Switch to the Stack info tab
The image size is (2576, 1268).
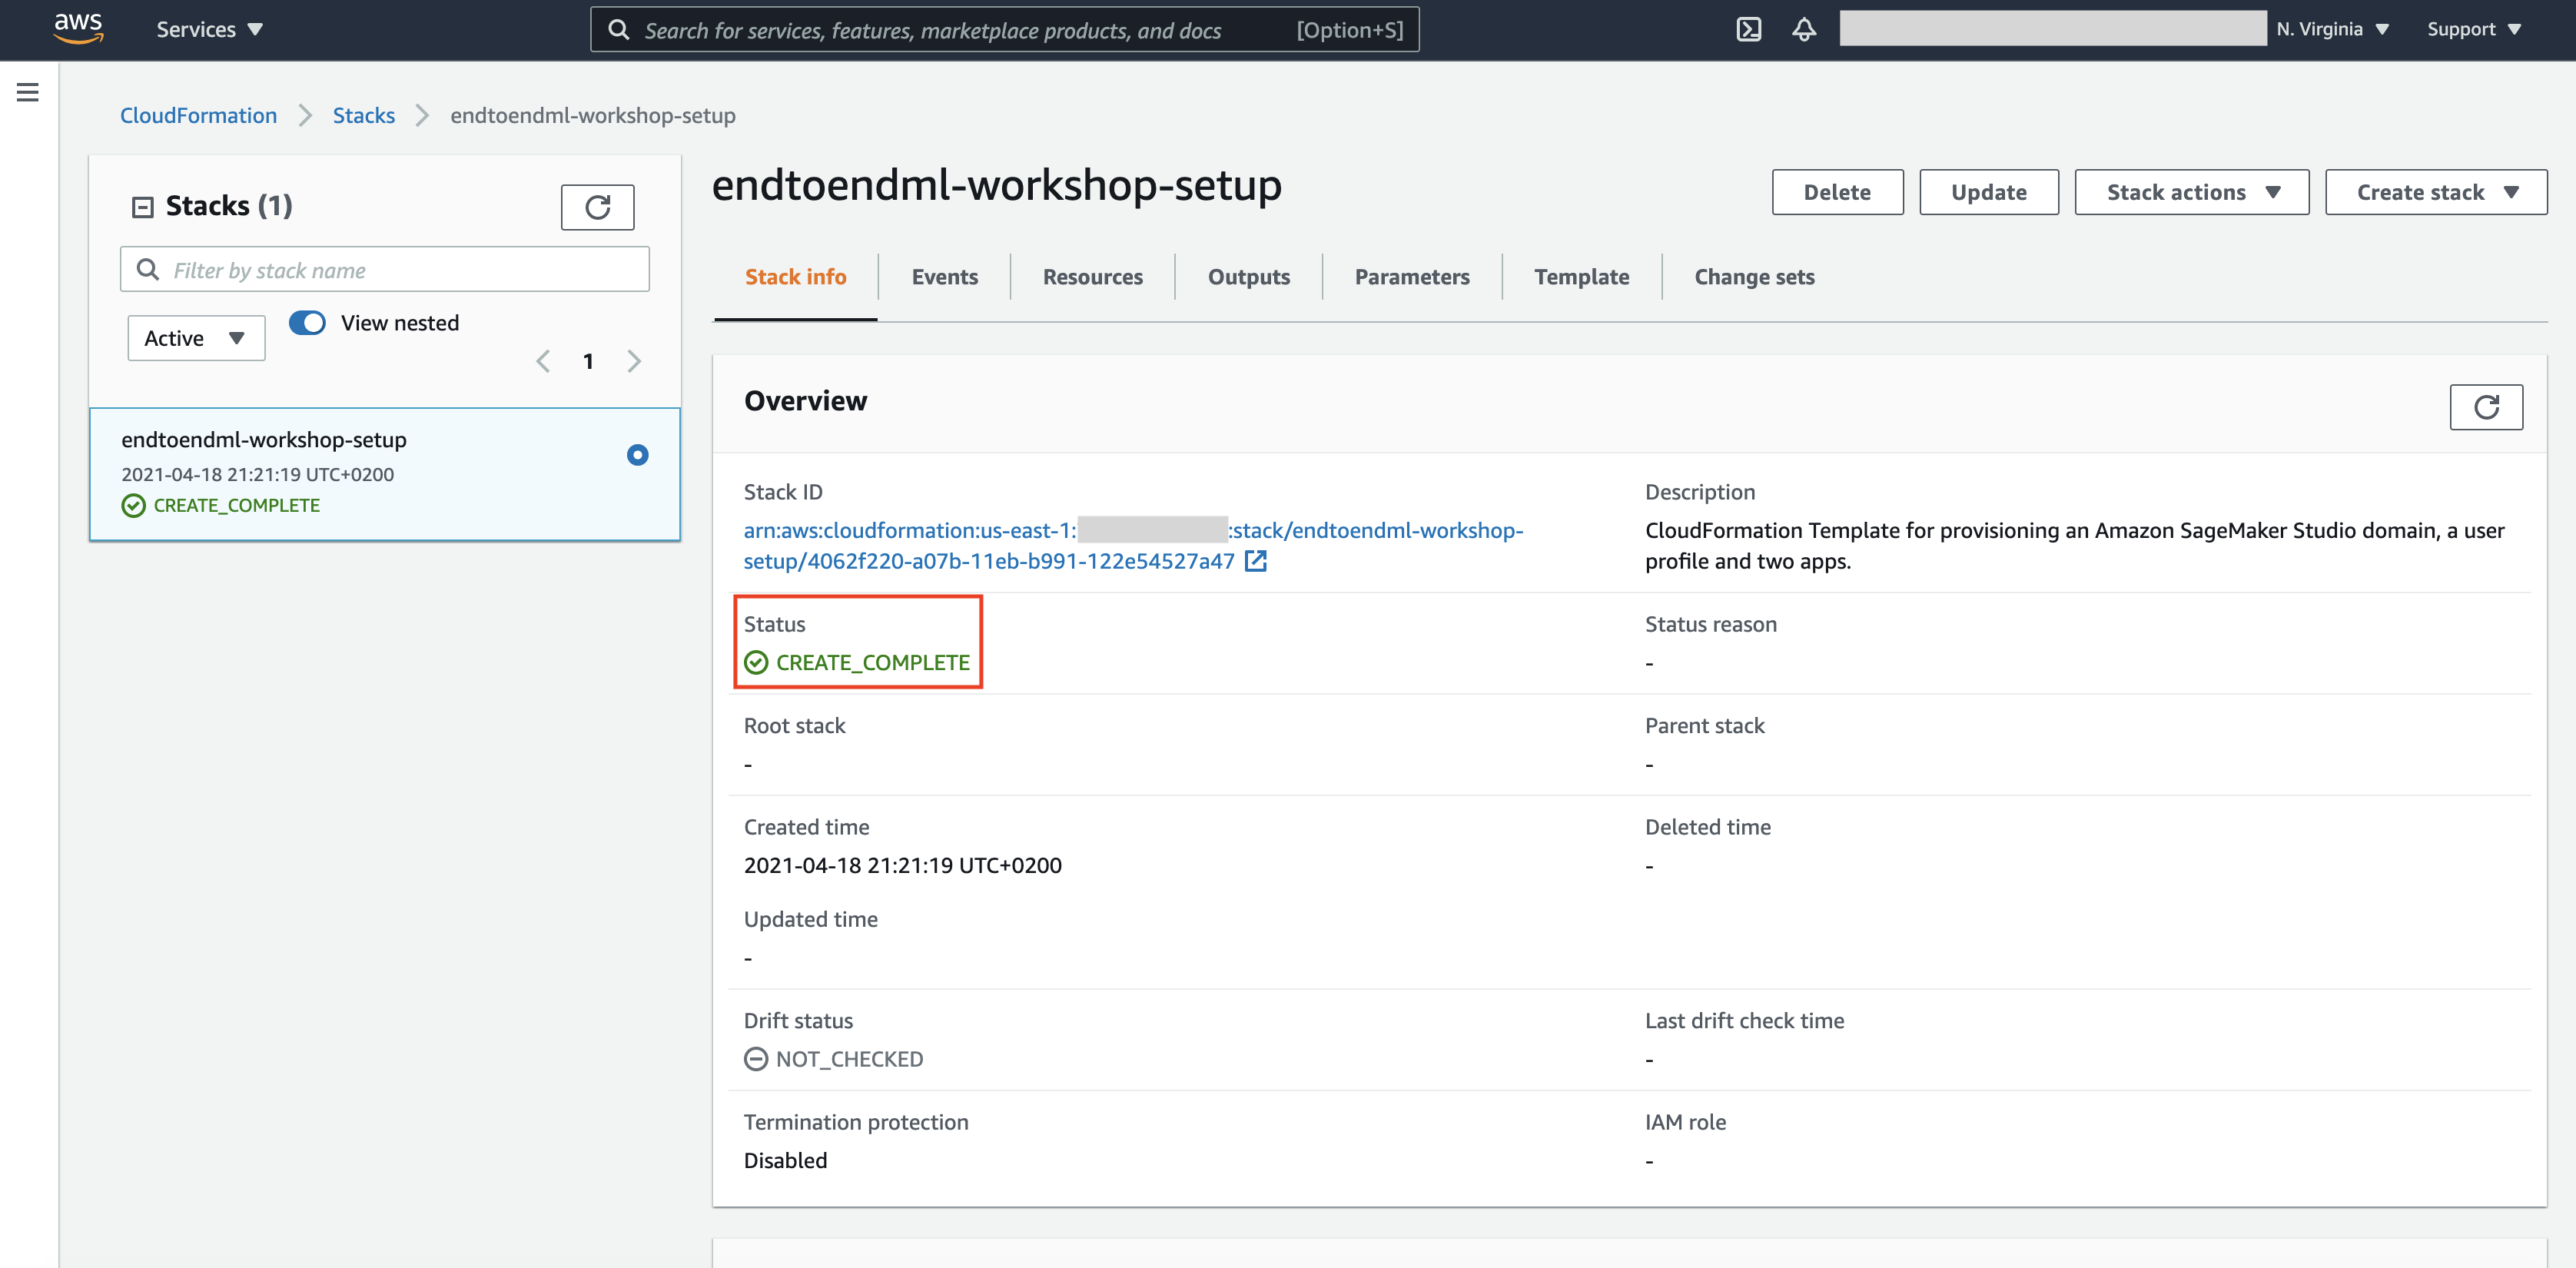click(795, 277)
